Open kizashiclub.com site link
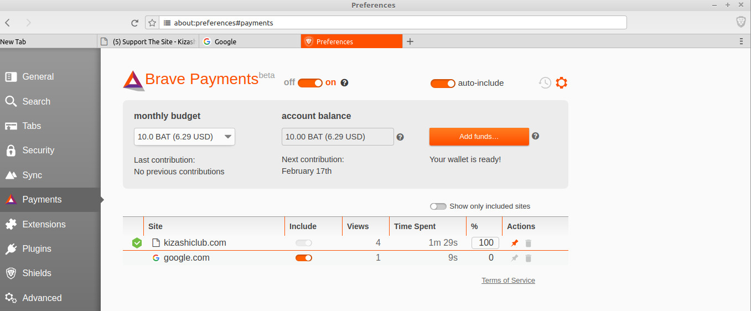 pyautogui.click(x=195, y=243)
